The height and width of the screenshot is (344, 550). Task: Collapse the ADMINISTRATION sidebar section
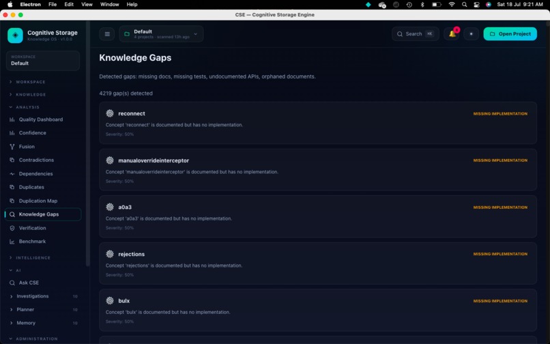[x=33, y=339]
